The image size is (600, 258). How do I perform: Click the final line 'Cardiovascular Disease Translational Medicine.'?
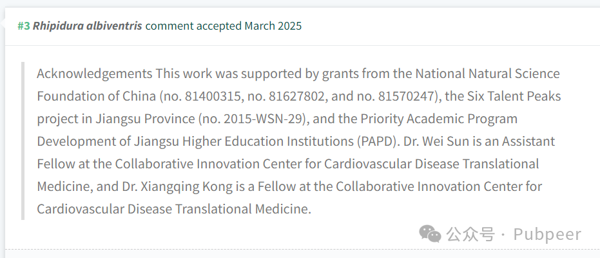coord(174,210)
